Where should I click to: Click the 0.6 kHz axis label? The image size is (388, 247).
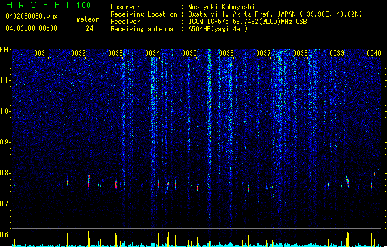(x=6, y=235)
